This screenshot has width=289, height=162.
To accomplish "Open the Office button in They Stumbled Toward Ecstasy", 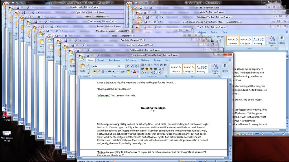I will pos(81,57).
